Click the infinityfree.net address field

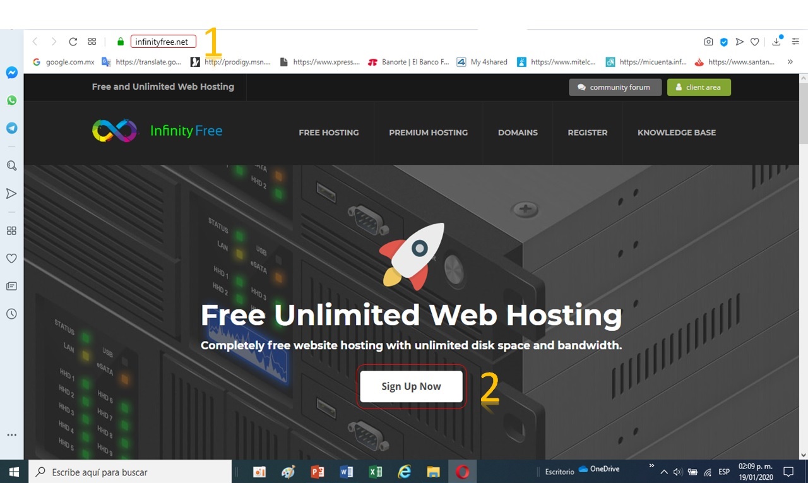coord(162,42)
